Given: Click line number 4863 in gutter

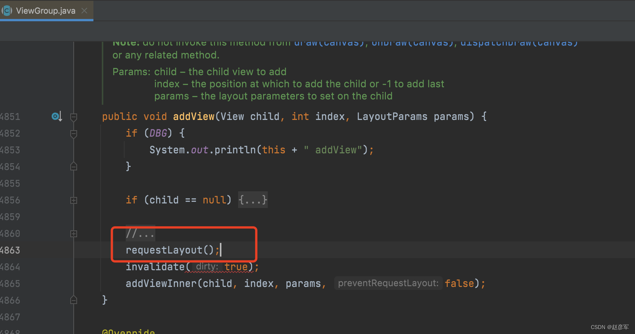Looking at the screenshot, I should click(10, 250).
